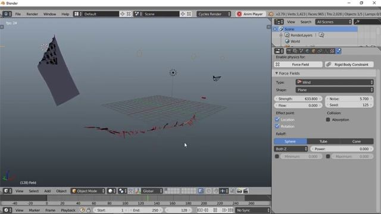Click the Flow value field
This screenshot has height=214, width=381.
[x=298, y=105]
